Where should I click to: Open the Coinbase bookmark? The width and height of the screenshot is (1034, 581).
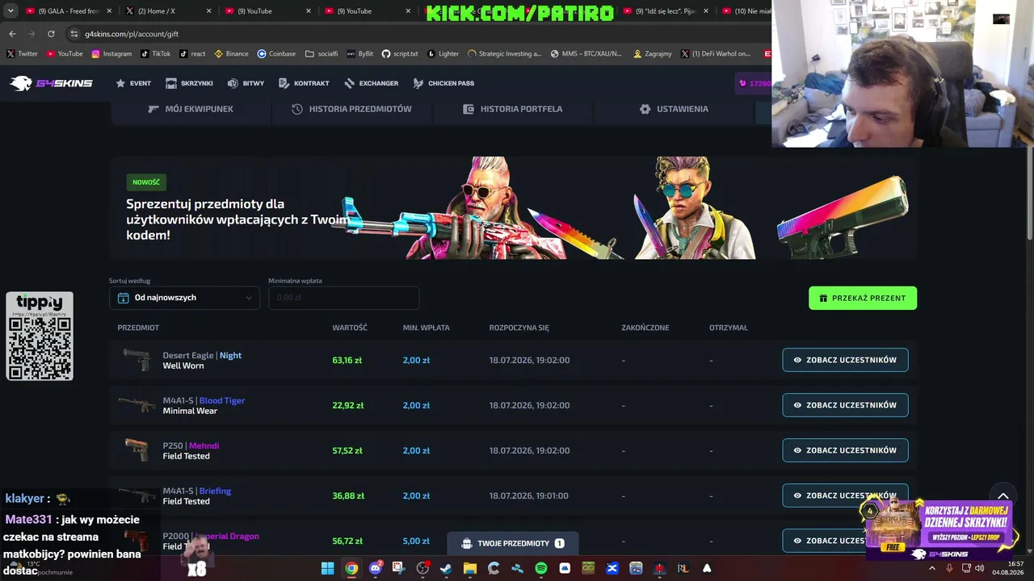(x=276, y=54)
